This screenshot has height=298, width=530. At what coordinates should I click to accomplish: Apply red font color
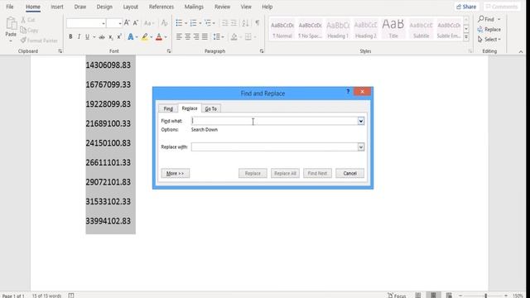pos(159,36)
